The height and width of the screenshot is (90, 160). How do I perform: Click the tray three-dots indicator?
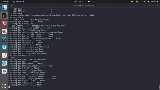pyautogui.click(x=132, y=1)
